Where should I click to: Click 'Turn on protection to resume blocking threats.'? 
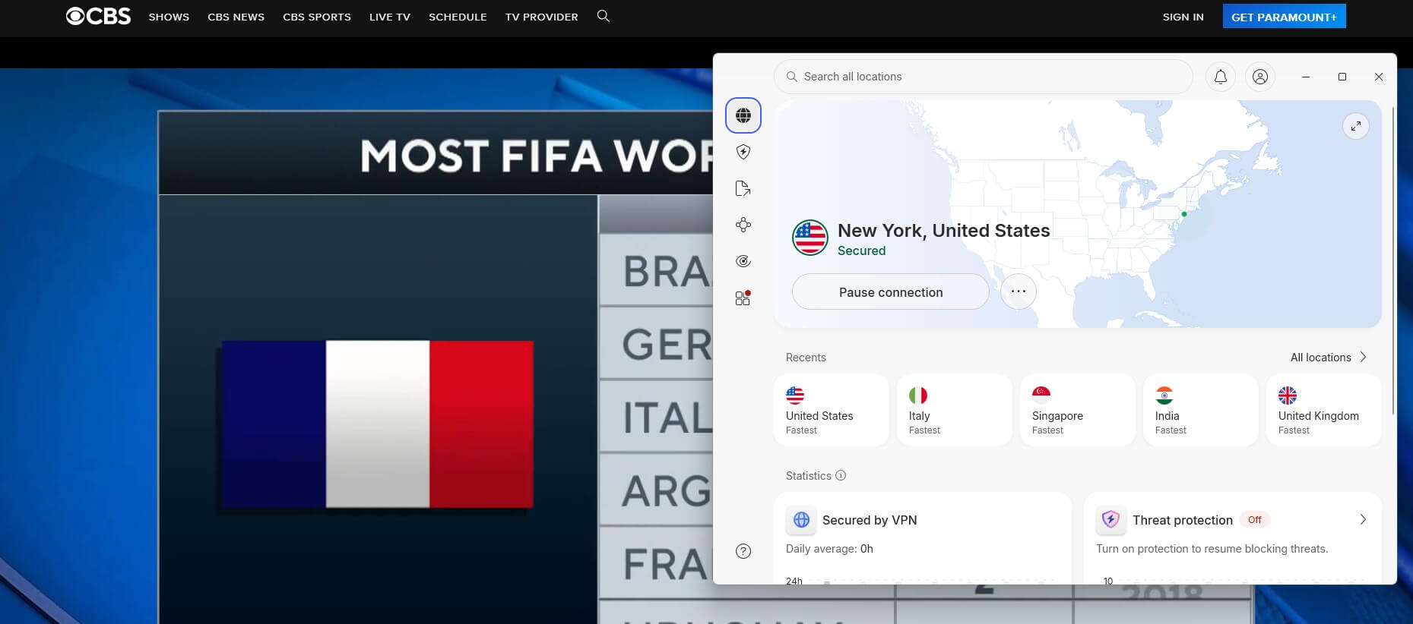click(1212, 549)
